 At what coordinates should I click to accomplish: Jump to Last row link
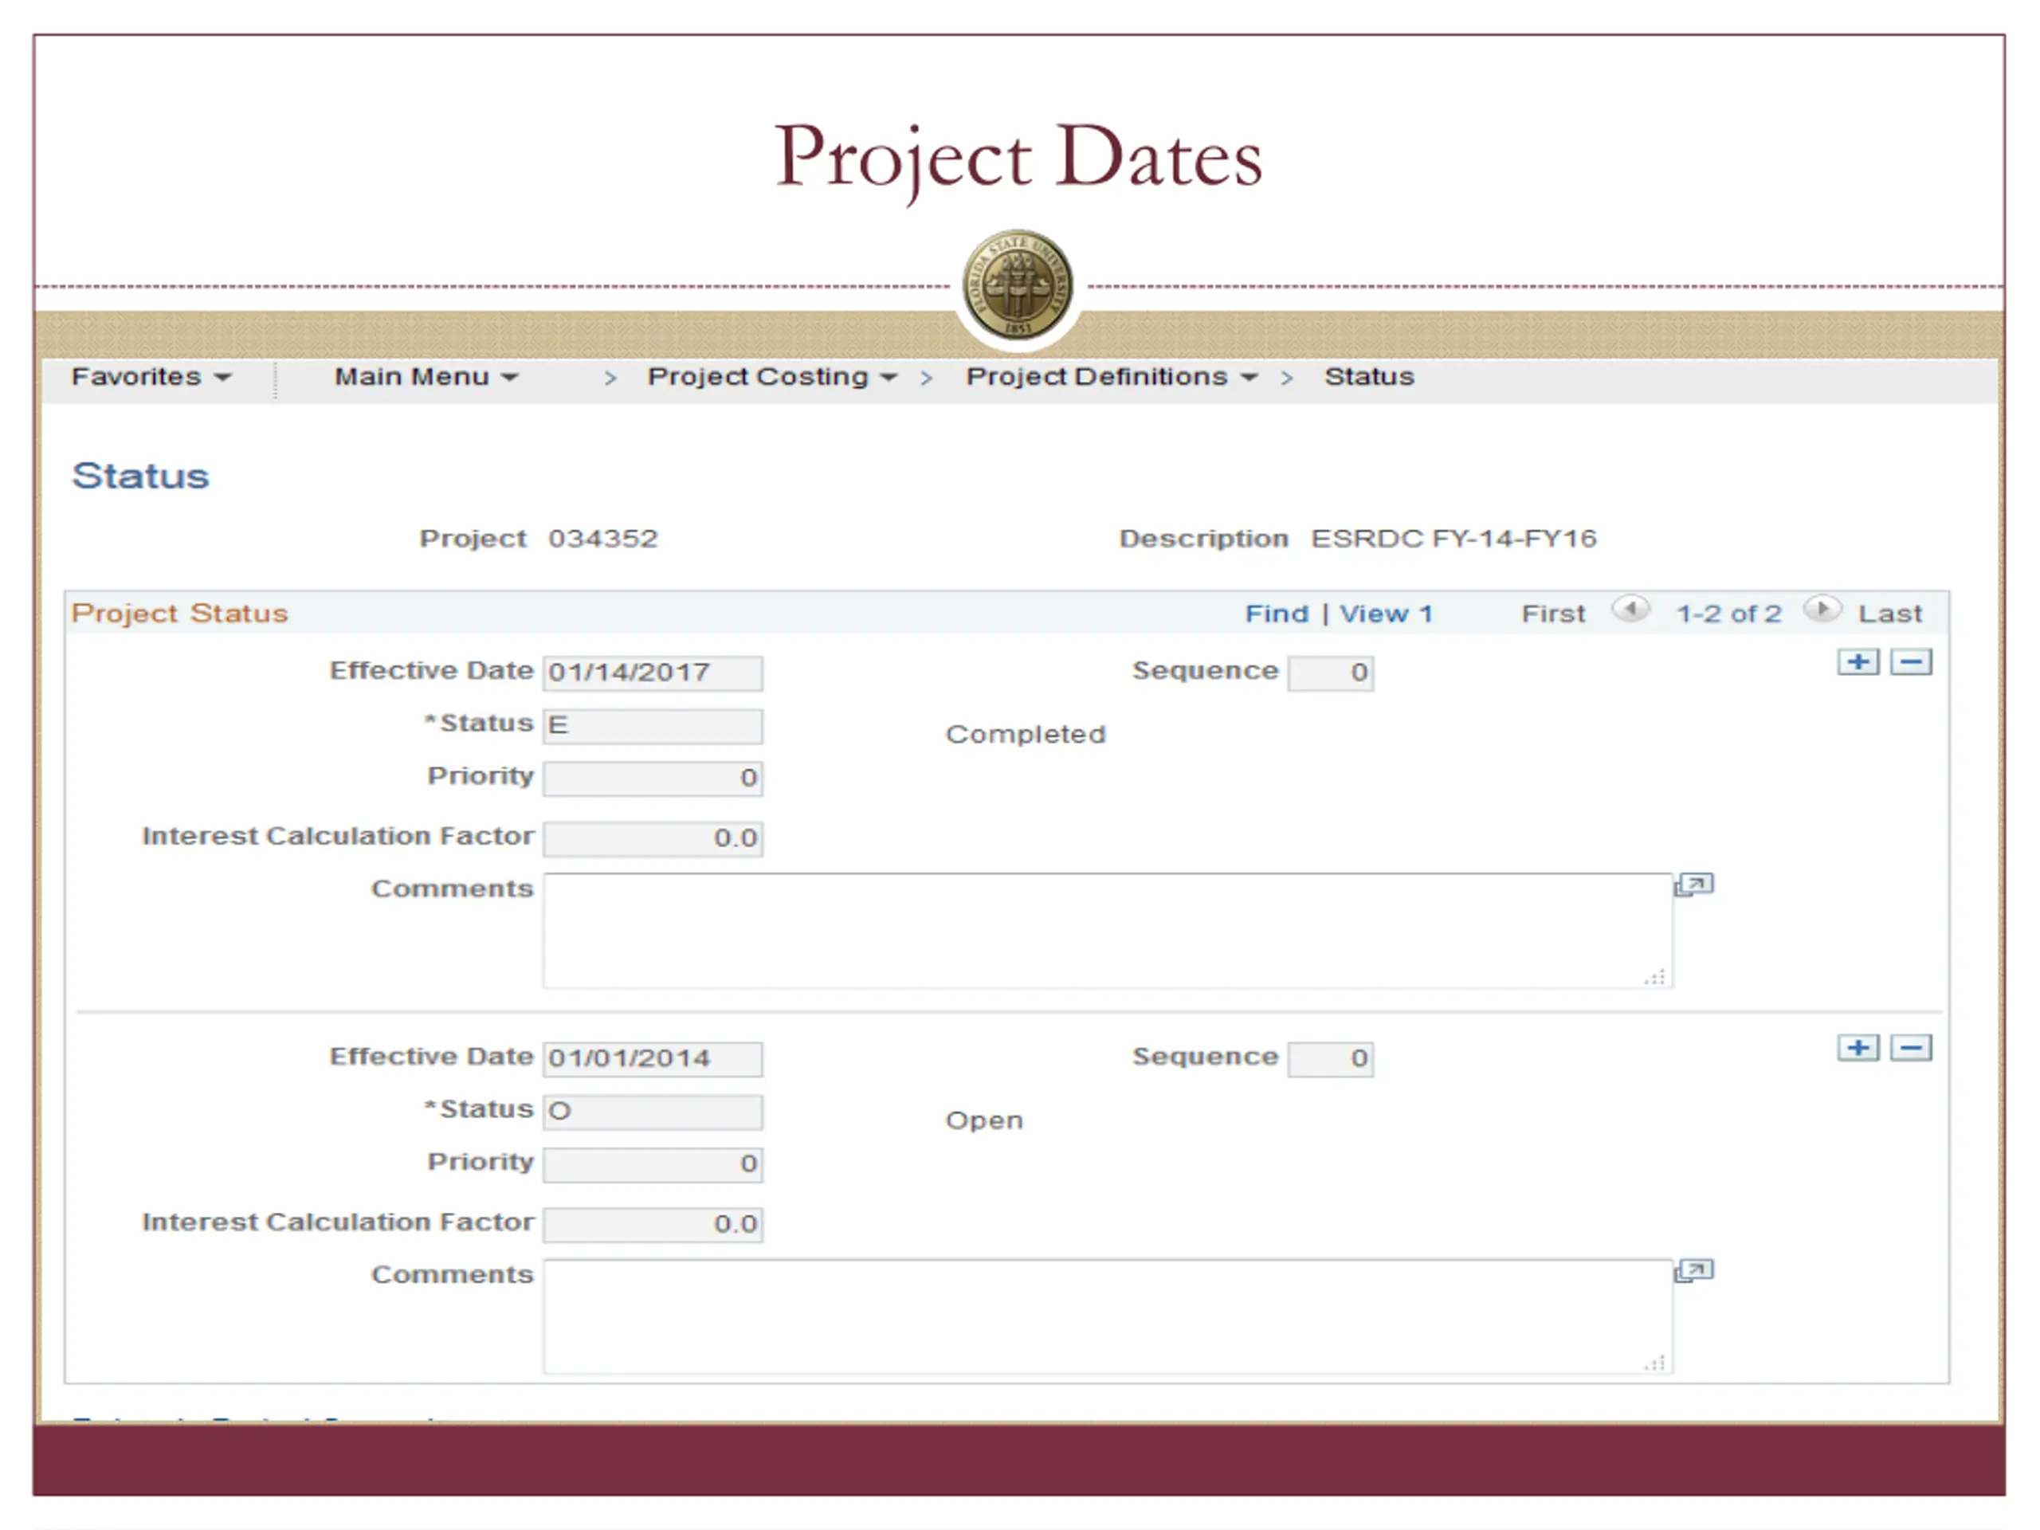[x=1889, y=614]
